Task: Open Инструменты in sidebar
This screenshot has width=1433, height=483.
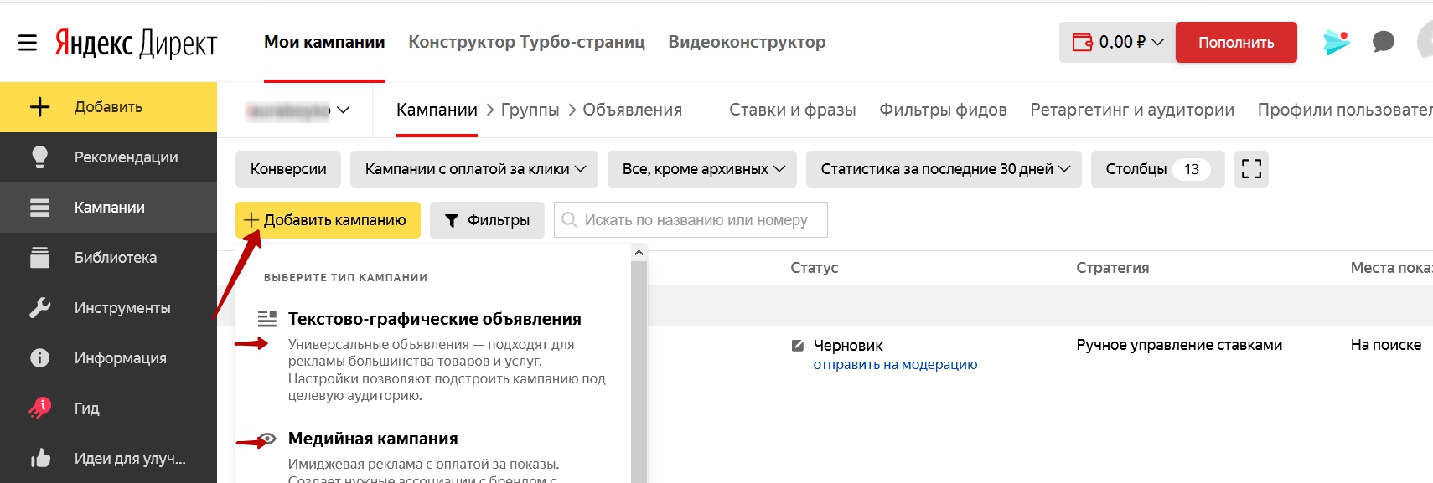Action: point(108,308)
